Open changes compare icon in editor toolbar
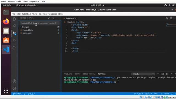 click(167, 18)
